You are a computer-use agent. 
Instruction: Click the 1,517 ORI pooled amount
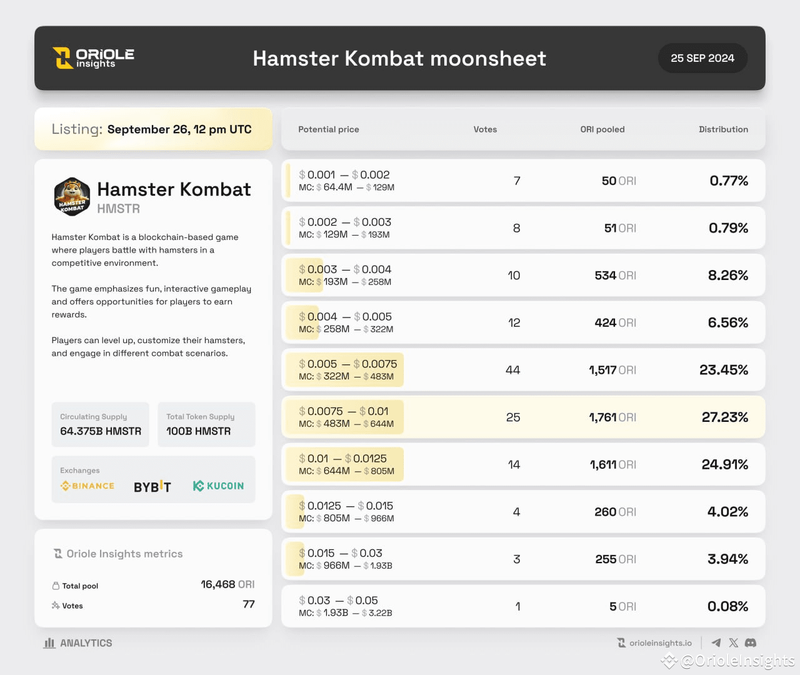(612, 370)
